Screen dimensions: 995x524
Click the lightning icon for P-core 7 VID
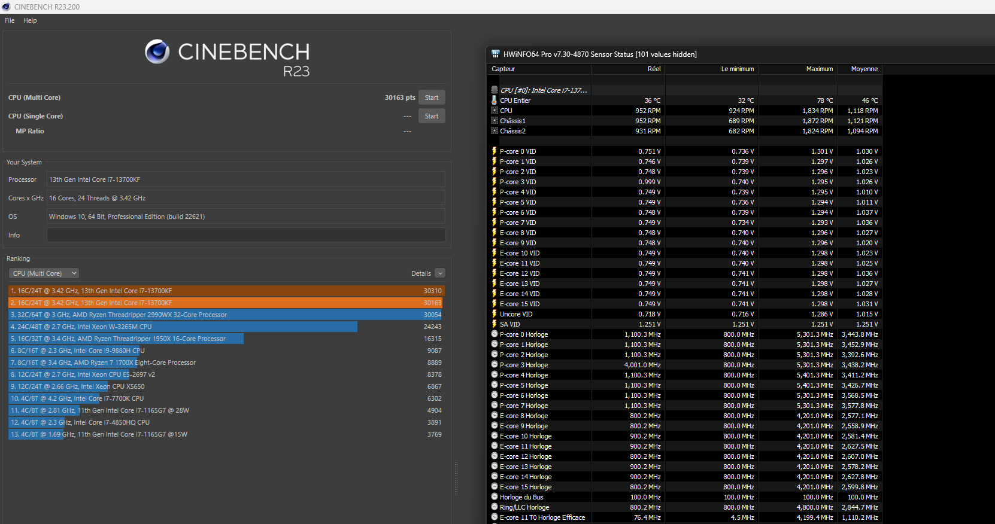[x=495, y=223]
